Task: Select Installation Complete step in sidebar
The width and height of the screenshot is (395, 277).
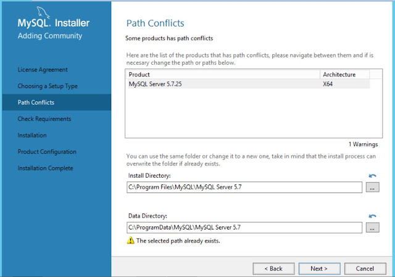Action: 45,168
